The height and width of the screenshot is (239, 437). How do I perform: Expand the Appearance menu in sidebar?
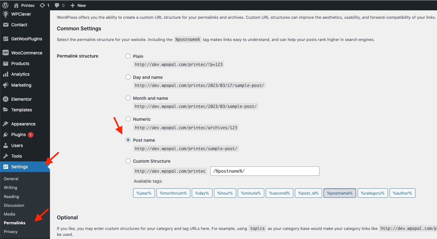click(23, 124)
